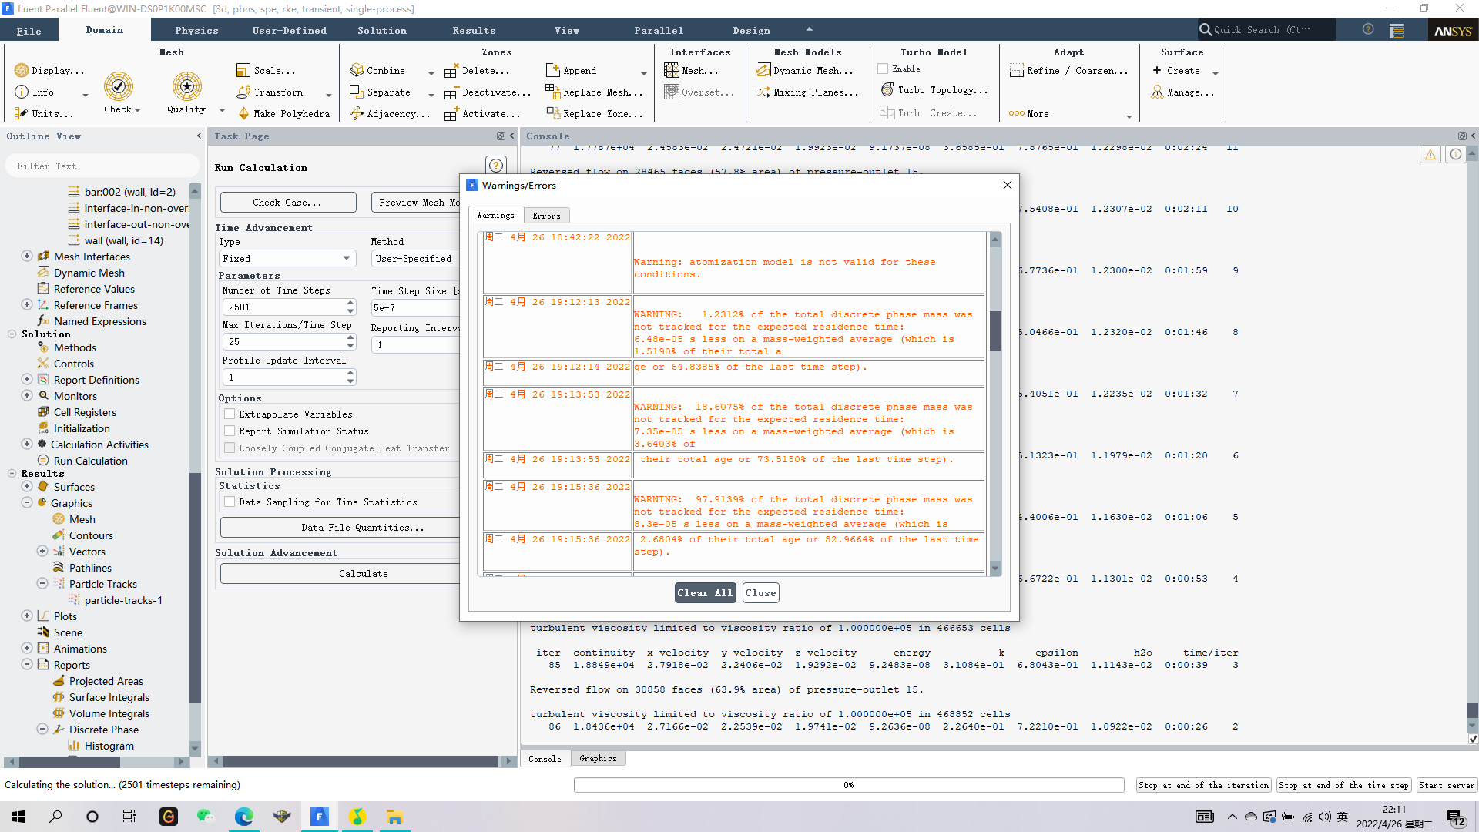1479x832 pixels.
Task: Click the Combine zones icon
Action: click(x=356, y=70)
